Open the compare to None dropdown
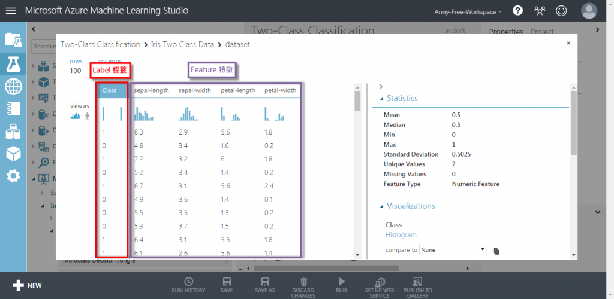This screenshot has height=299, width=614. 453,250
